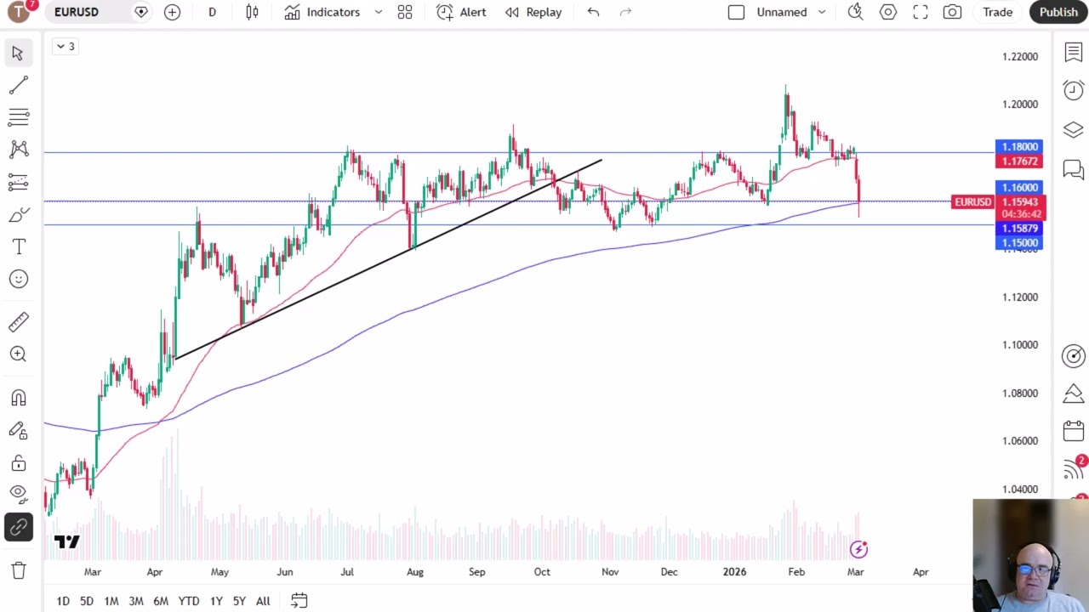Open the lightning events marker near Mar
The height and width of the screenshot is (612, 1089).
click(858, 549)
